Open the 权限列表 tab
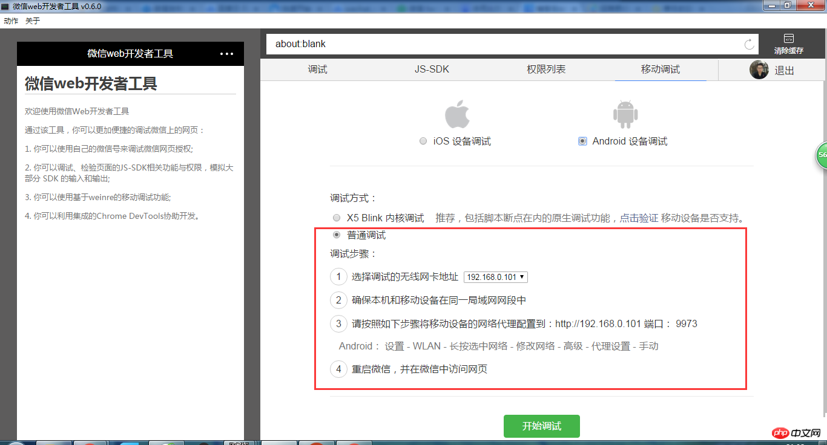This screenshot has width=827, height=445. pyautogui.click(x=546, y=70)
